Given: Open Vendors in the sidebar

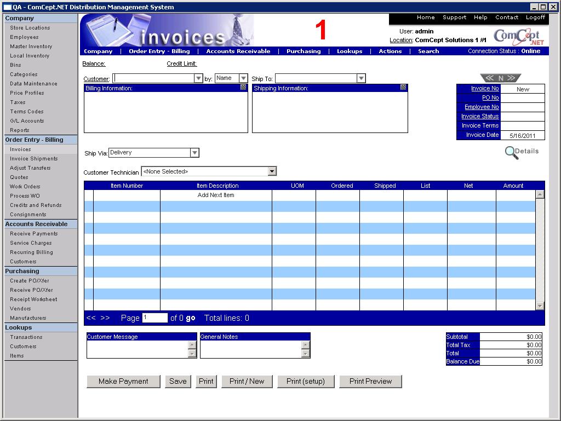Looking at the screenshot, I should point(20,308).
